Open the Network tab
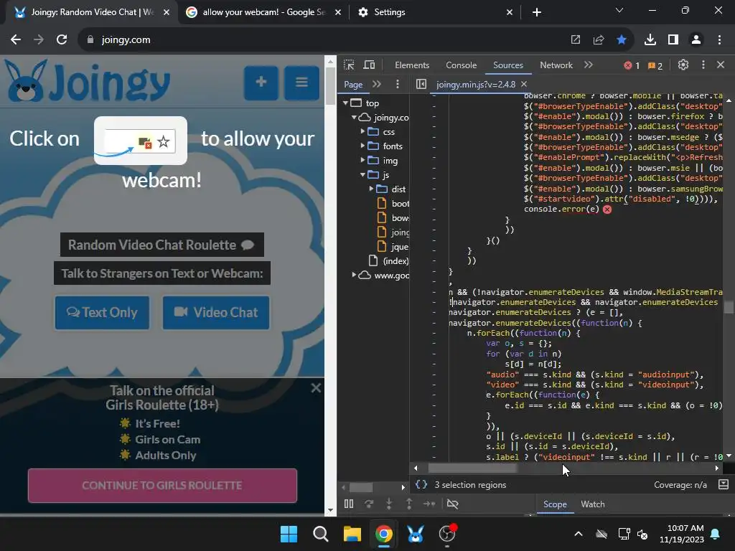Screen dimensions: 735x551 pyautogui.click(x=556, y=65)
